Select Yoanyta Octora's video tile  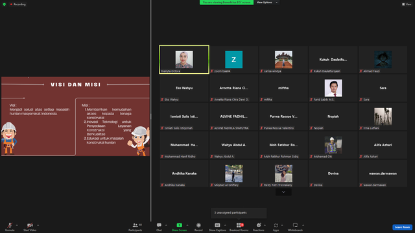point(184,60)
